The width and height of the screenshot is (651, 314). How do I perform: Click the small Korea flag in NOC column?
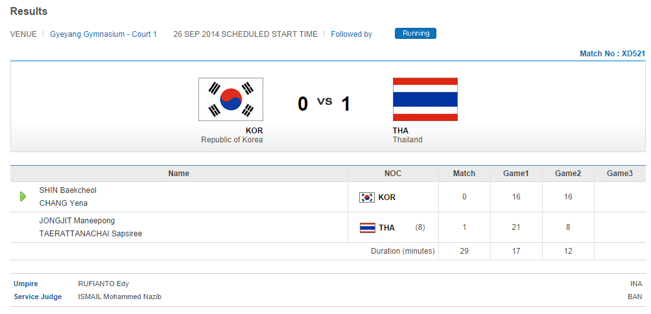coord(367,197)
